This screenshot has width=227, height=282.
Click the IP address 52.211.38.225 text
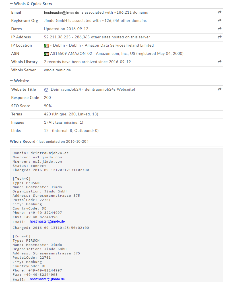pyautogui.click(x=57, y=37)
